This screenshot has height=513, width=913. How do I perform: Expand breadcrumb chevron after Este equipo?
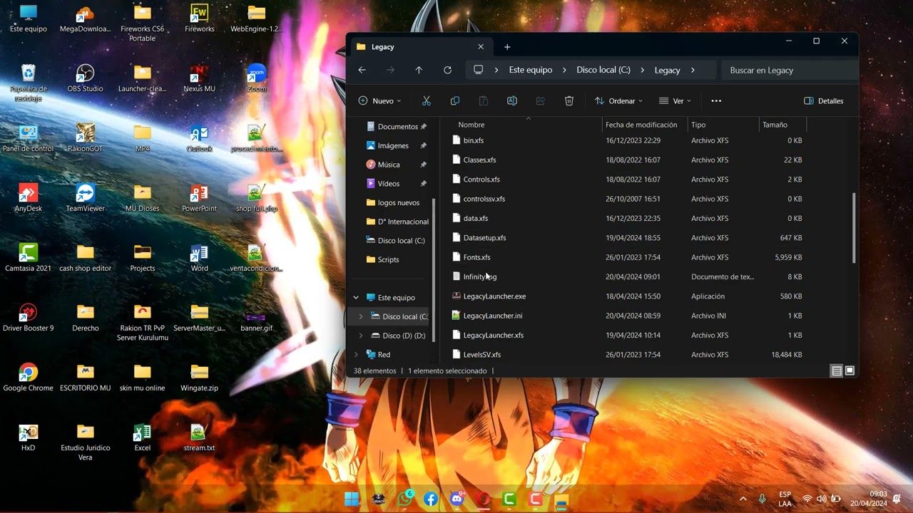564,70
